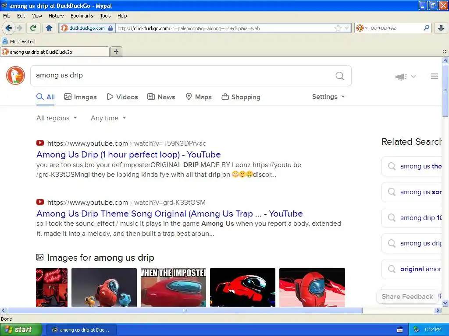Viewport: 449px width, 336px height.
Task: Open the downloads arrow button
Action: pyautogui.click(x=441, y=28)
